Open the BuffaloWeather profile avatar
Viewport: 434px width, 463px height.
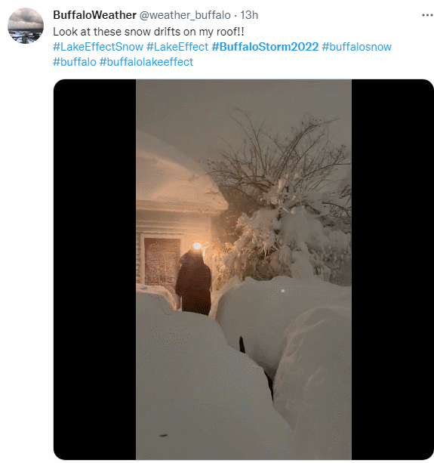[x=26, y=26]
